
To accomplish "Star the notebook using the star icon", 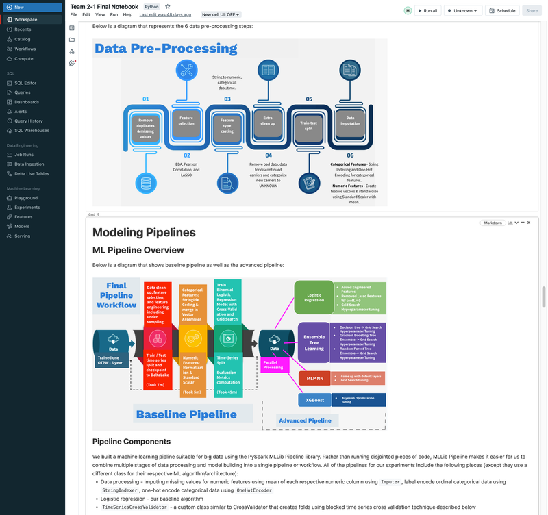I will tap(166, 5).
